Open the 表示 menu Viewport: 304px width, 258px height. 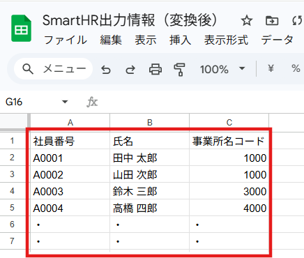(x=146, y=40)
